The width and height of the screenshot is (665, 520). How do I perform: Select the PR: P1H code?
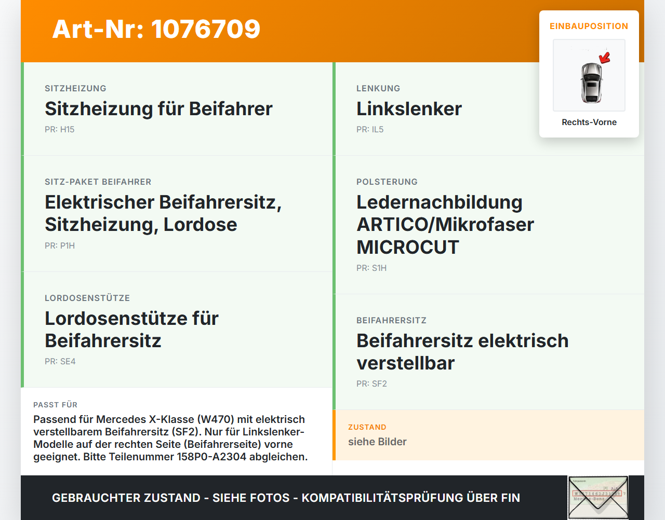pyautogui.click(x=60, y=245)
